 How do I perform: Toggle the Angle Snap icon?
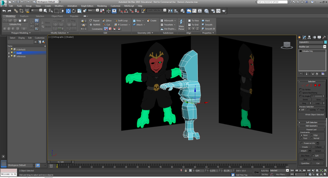126,11
